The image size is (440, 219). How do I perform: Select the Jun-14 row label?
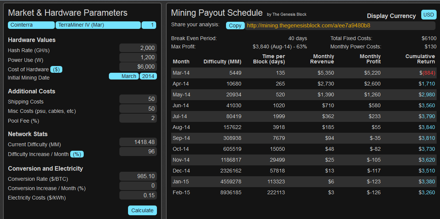(x=181, y=105)
